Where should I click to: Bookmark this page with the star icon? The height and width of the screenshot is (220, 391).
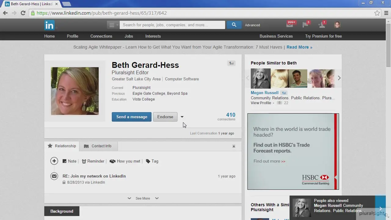377,13
